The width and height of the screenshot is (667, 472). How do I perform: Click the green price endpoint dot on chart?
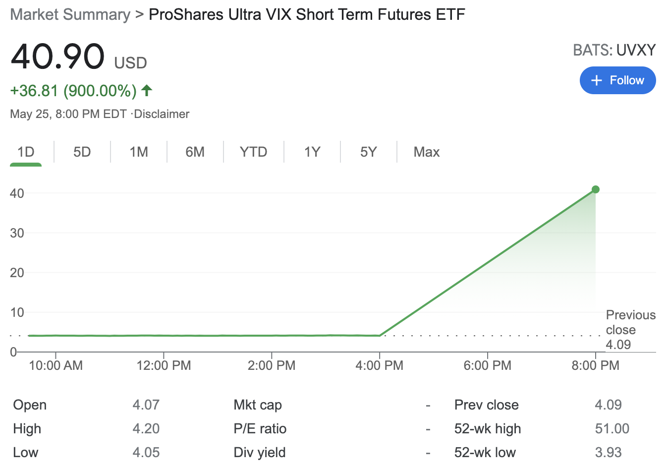596,189
